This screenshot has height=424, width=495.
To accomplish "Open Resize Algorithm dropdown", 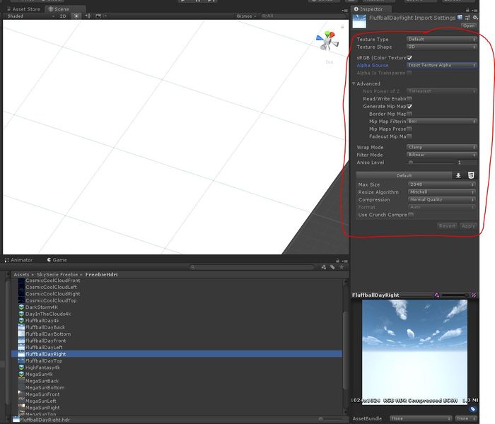I will 442,192.
